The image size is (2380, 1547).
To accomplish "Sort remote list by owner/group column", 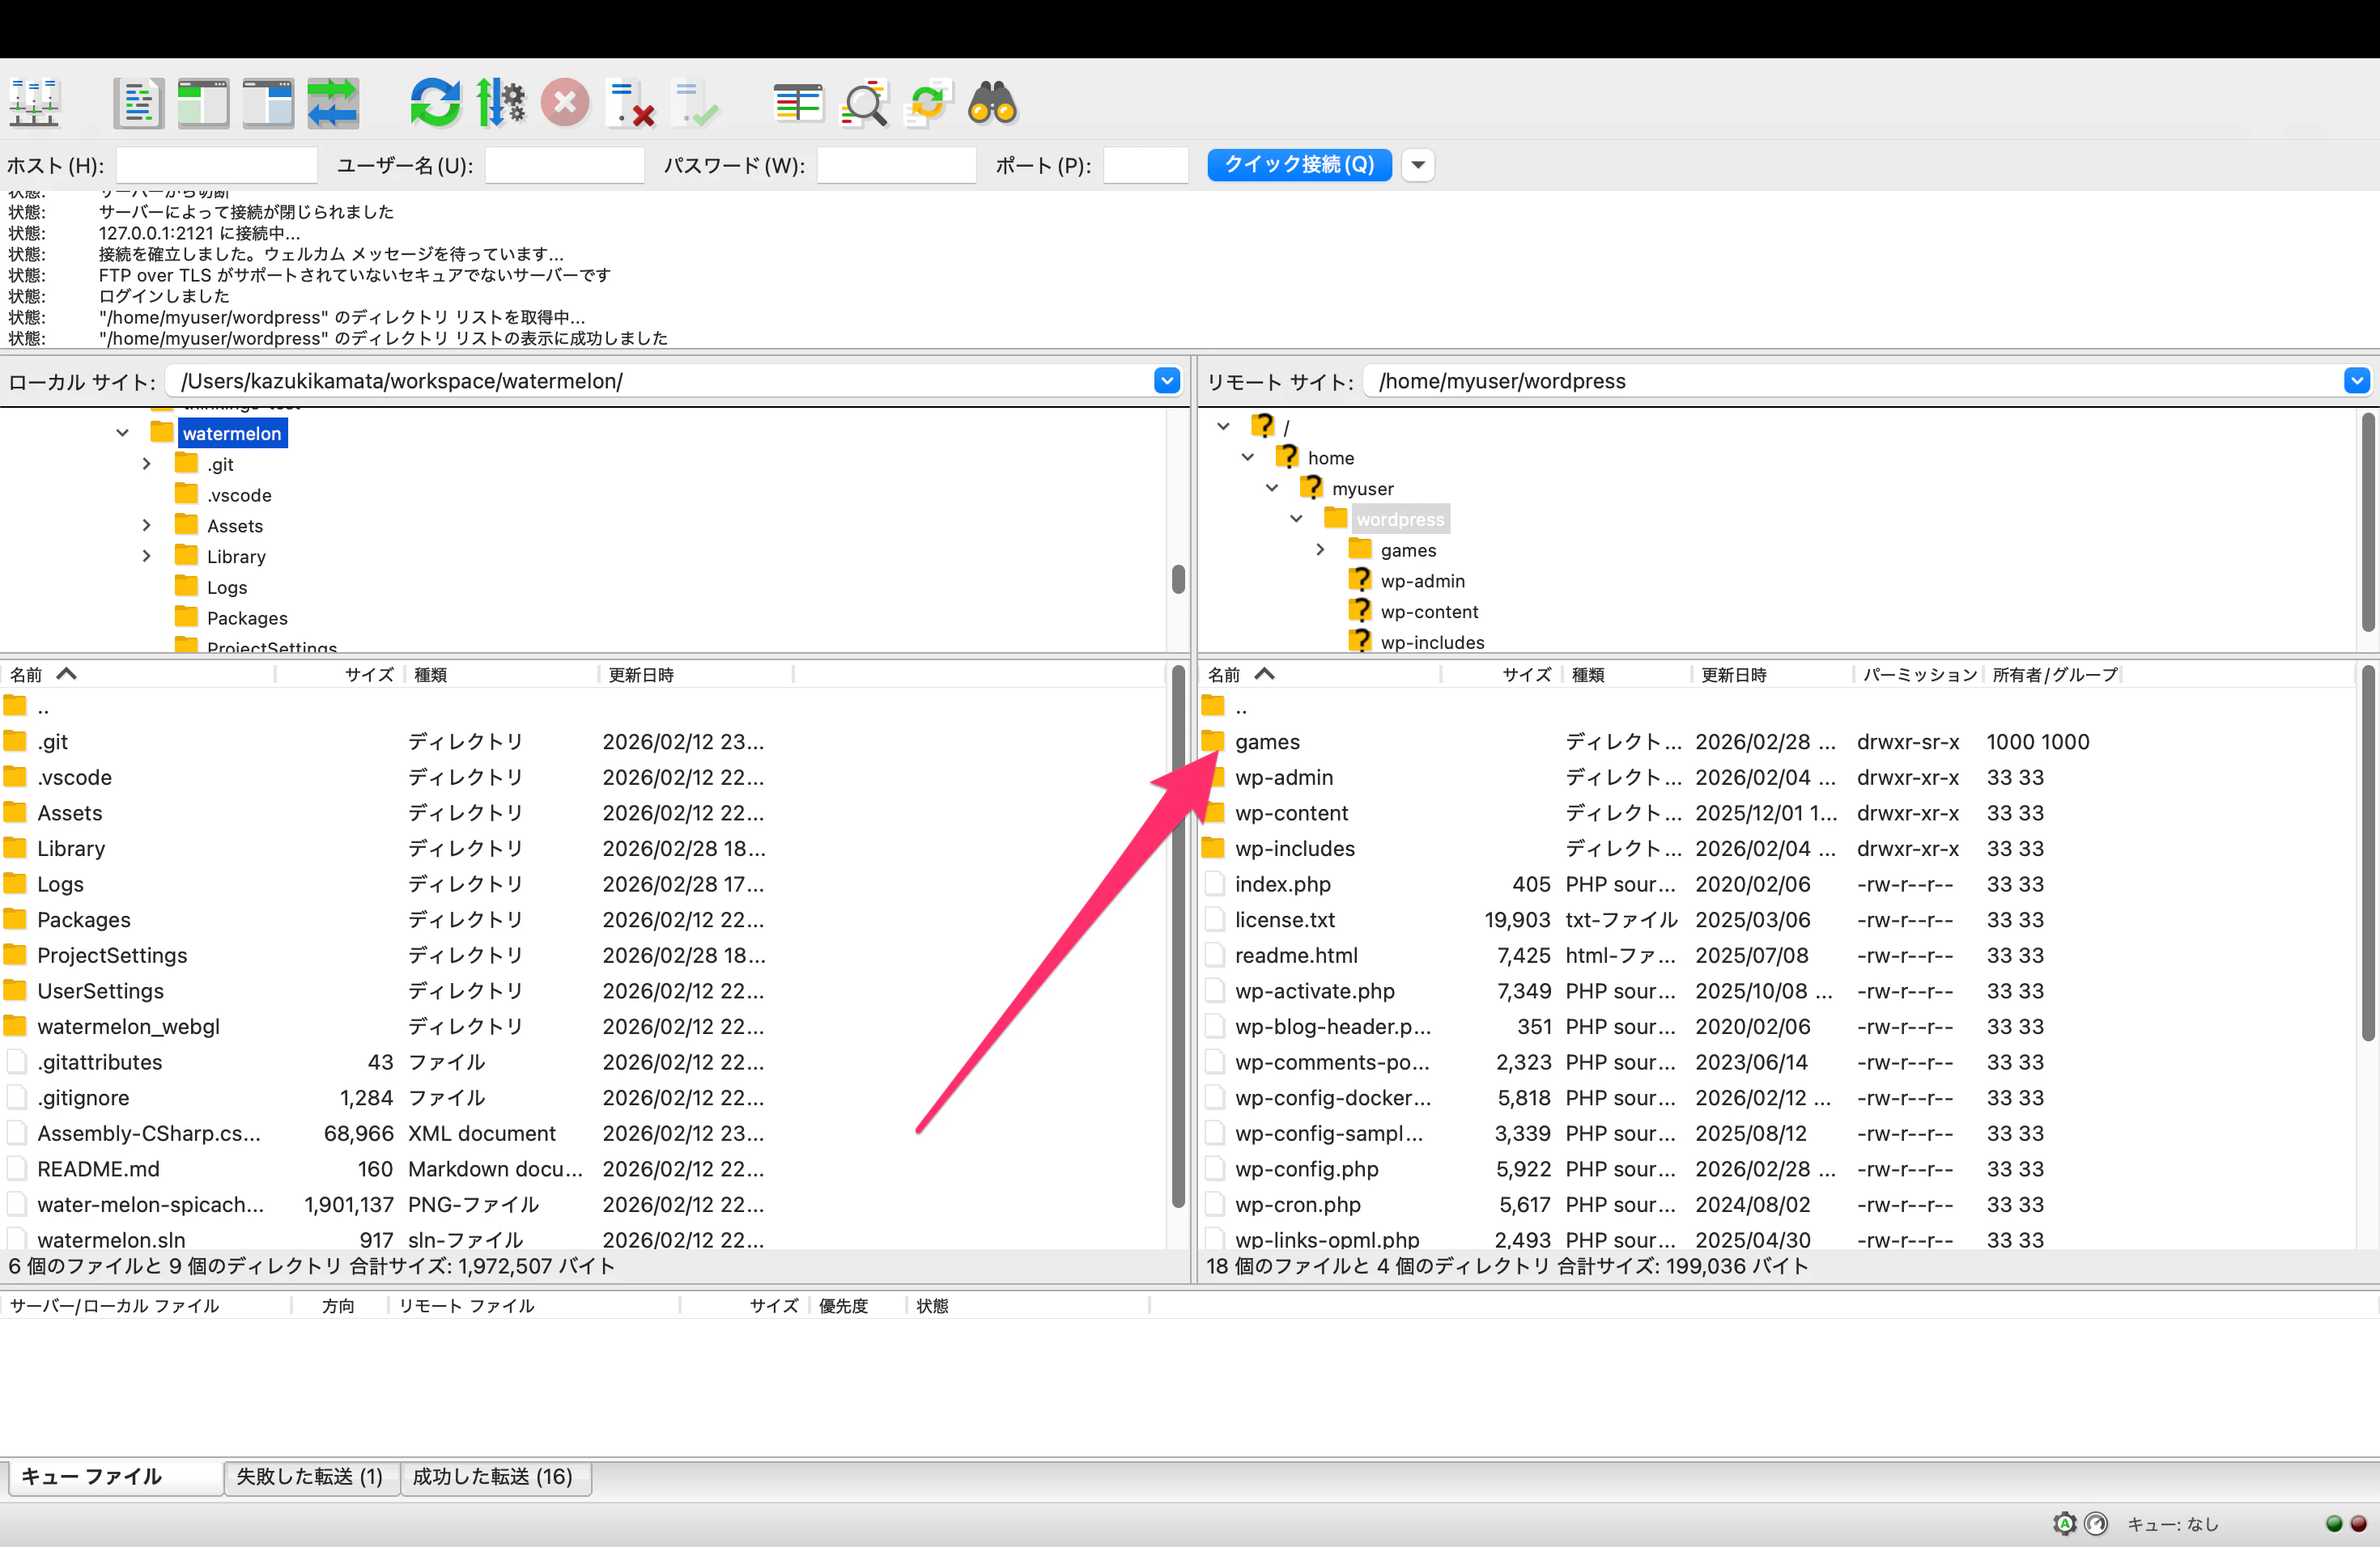I will click(x=2054, y=675).
